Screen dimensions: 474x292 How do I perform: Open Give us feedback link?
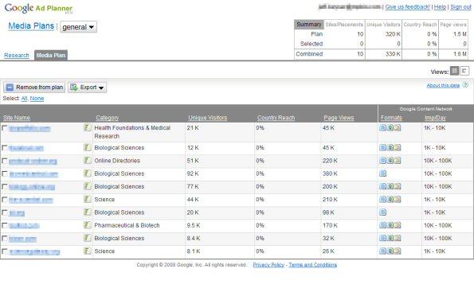[408, 6]
